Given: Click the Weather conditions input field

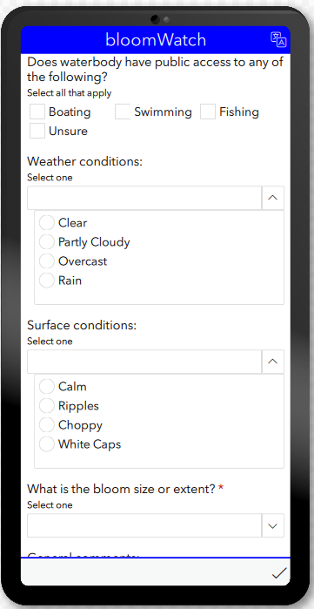Looking at the screenshot, I should 144,198.
